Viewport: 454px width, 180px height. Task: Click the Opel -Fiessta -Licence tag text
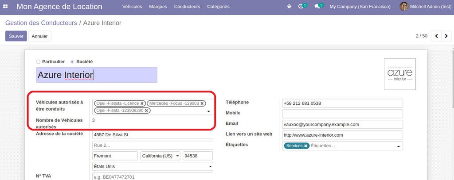click(117, 103)
